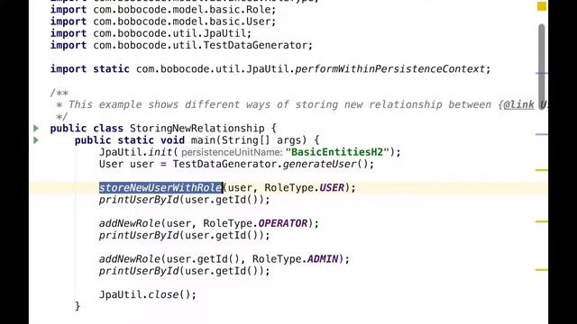Click generateUser method call
The width and height of the screenshot is (577, 324).
pyautogui.click(x=319, y=164)
